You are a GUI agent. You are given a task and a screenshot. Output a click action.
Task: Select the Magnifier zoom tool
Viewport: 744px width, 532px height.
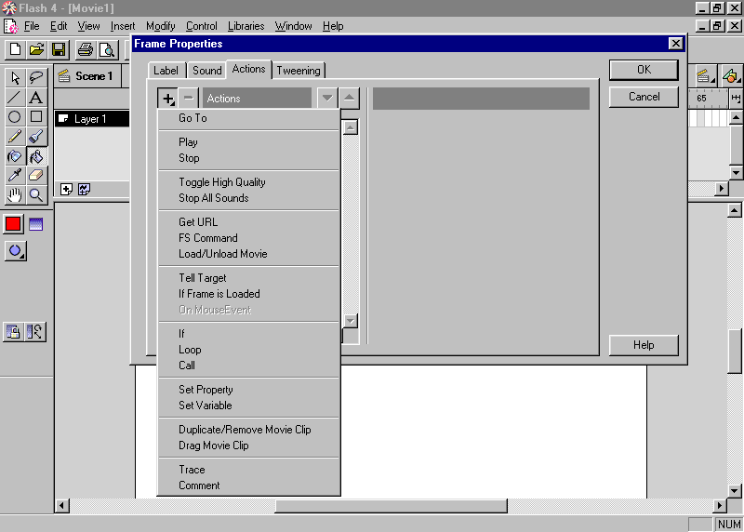pos(36,194)
